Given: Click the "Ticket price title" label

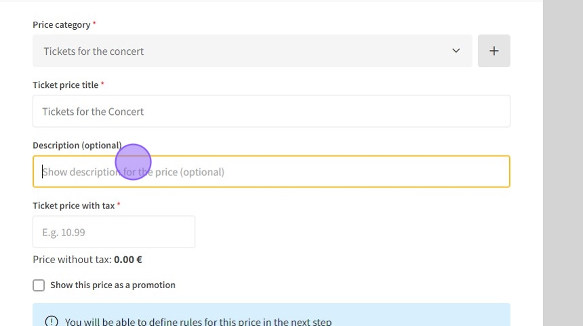Looking at the screenshot, I should [x=65, y=85].
